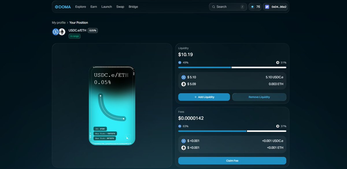Image resolution: width=347 pixels, height=169 pixels.
Task: Click the Min Tick: -887270 label
Action: click(105, 134)
